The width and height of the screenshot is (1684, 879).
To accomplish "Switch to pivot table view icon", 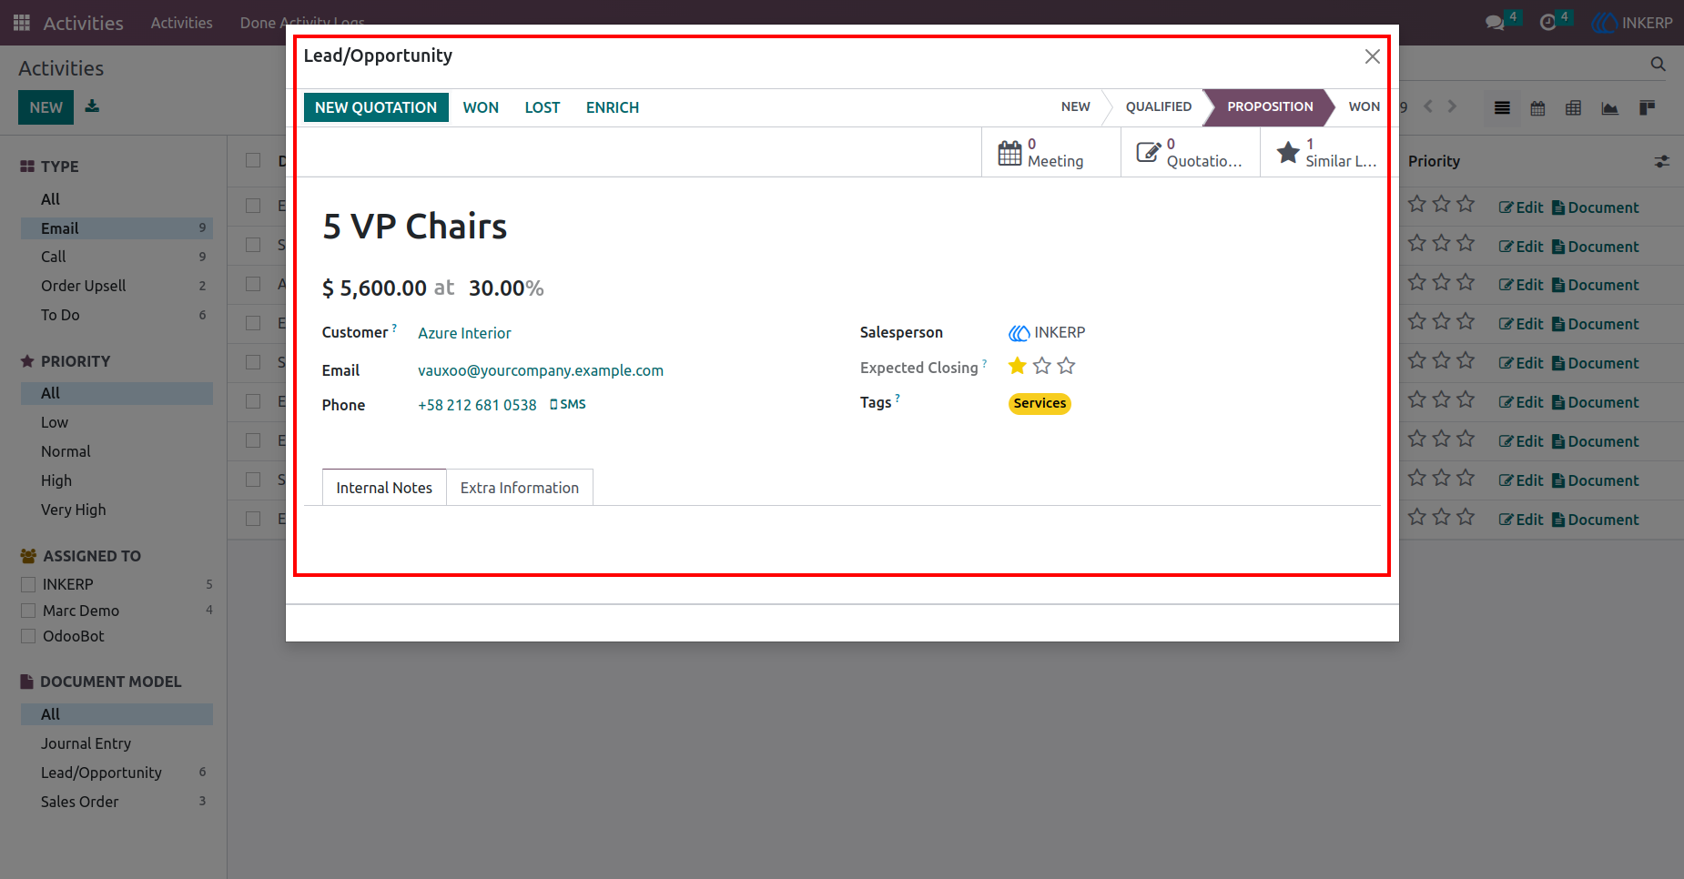I will [1573, 108].
